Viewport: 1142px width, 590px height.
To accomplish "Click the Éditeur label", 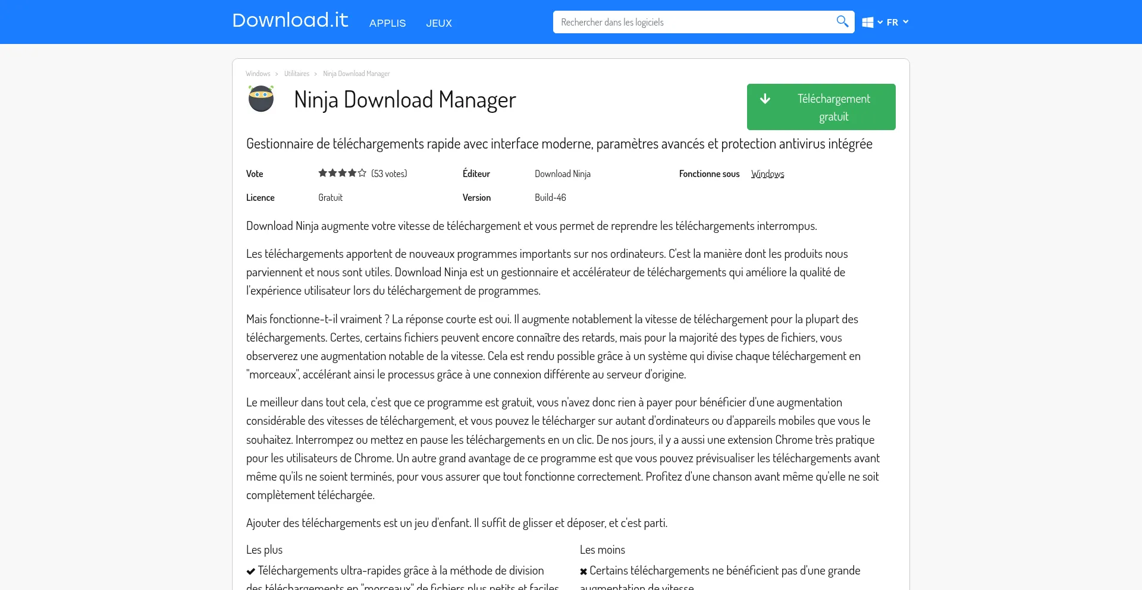I will (x=476, y=174).
